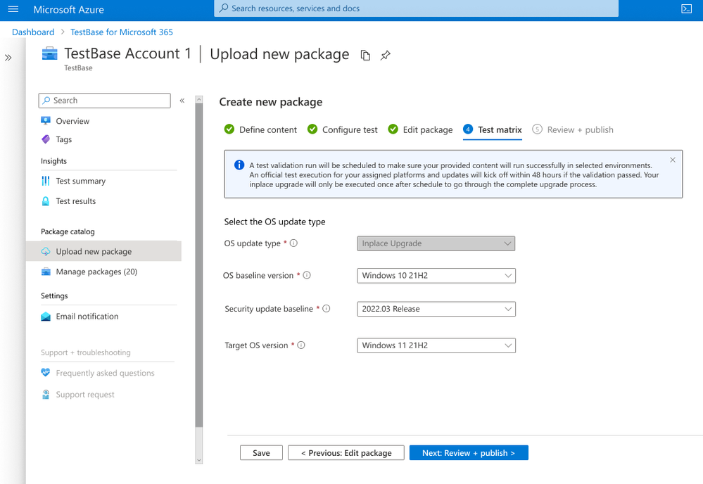Image resolution: width=703 pixels, height=484 pixels.
Task: Copy the page title using copy icon
Action: coord(365,55)
